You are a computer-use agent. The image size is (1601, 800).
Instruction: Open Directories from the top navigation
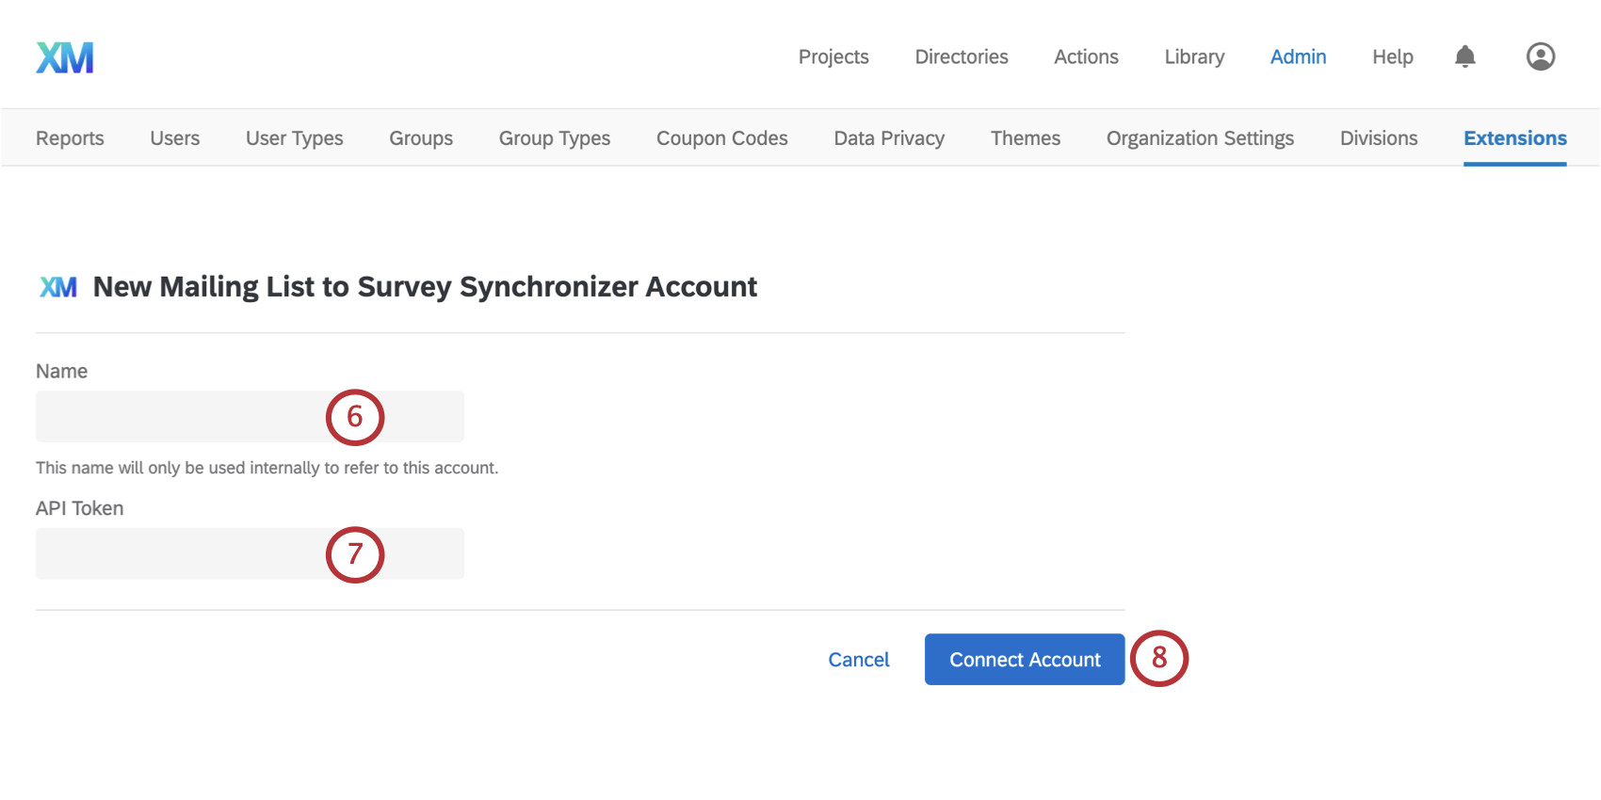[x=962, y=57]
